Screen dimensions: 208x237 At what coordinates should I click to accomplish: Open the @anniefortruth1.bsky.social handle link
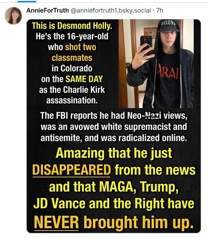click(x=111, y=11)
